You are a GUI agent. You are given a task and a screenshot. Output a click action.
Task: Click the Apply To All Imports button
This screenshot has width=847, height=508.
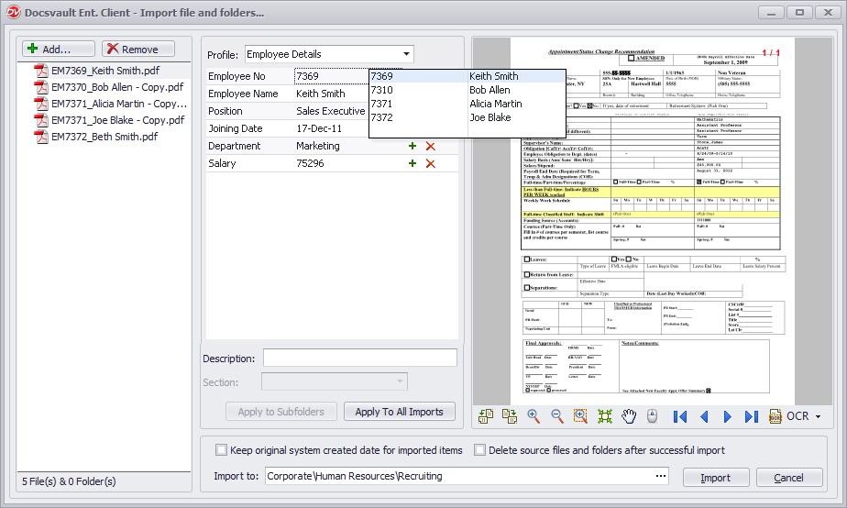click(399, 412)
